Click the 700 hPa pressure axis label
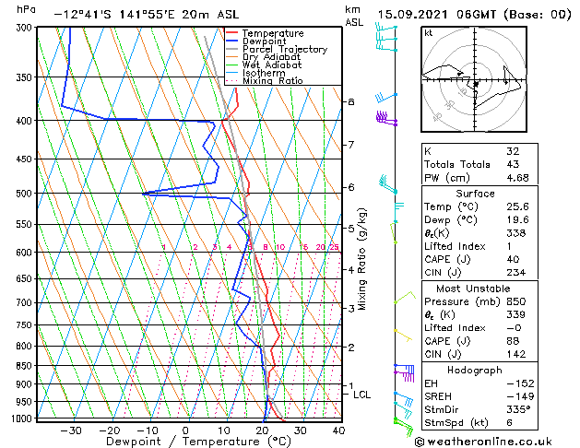 coord(24,302)
